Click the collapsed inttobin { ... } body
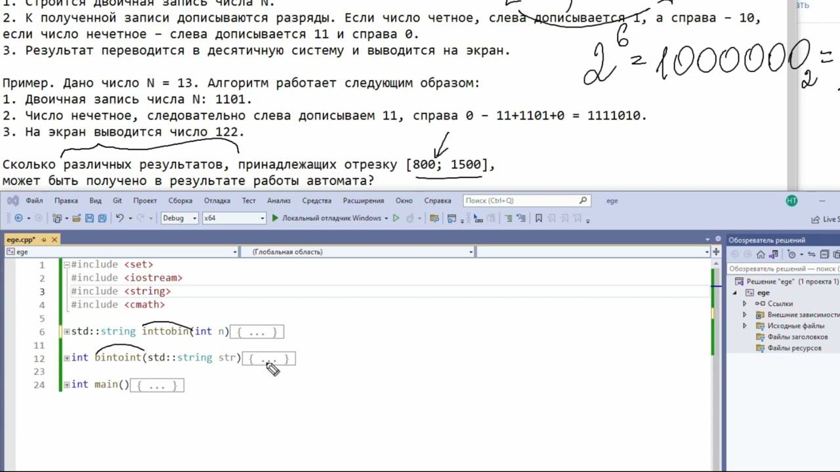840x472 pixels. 258,332
